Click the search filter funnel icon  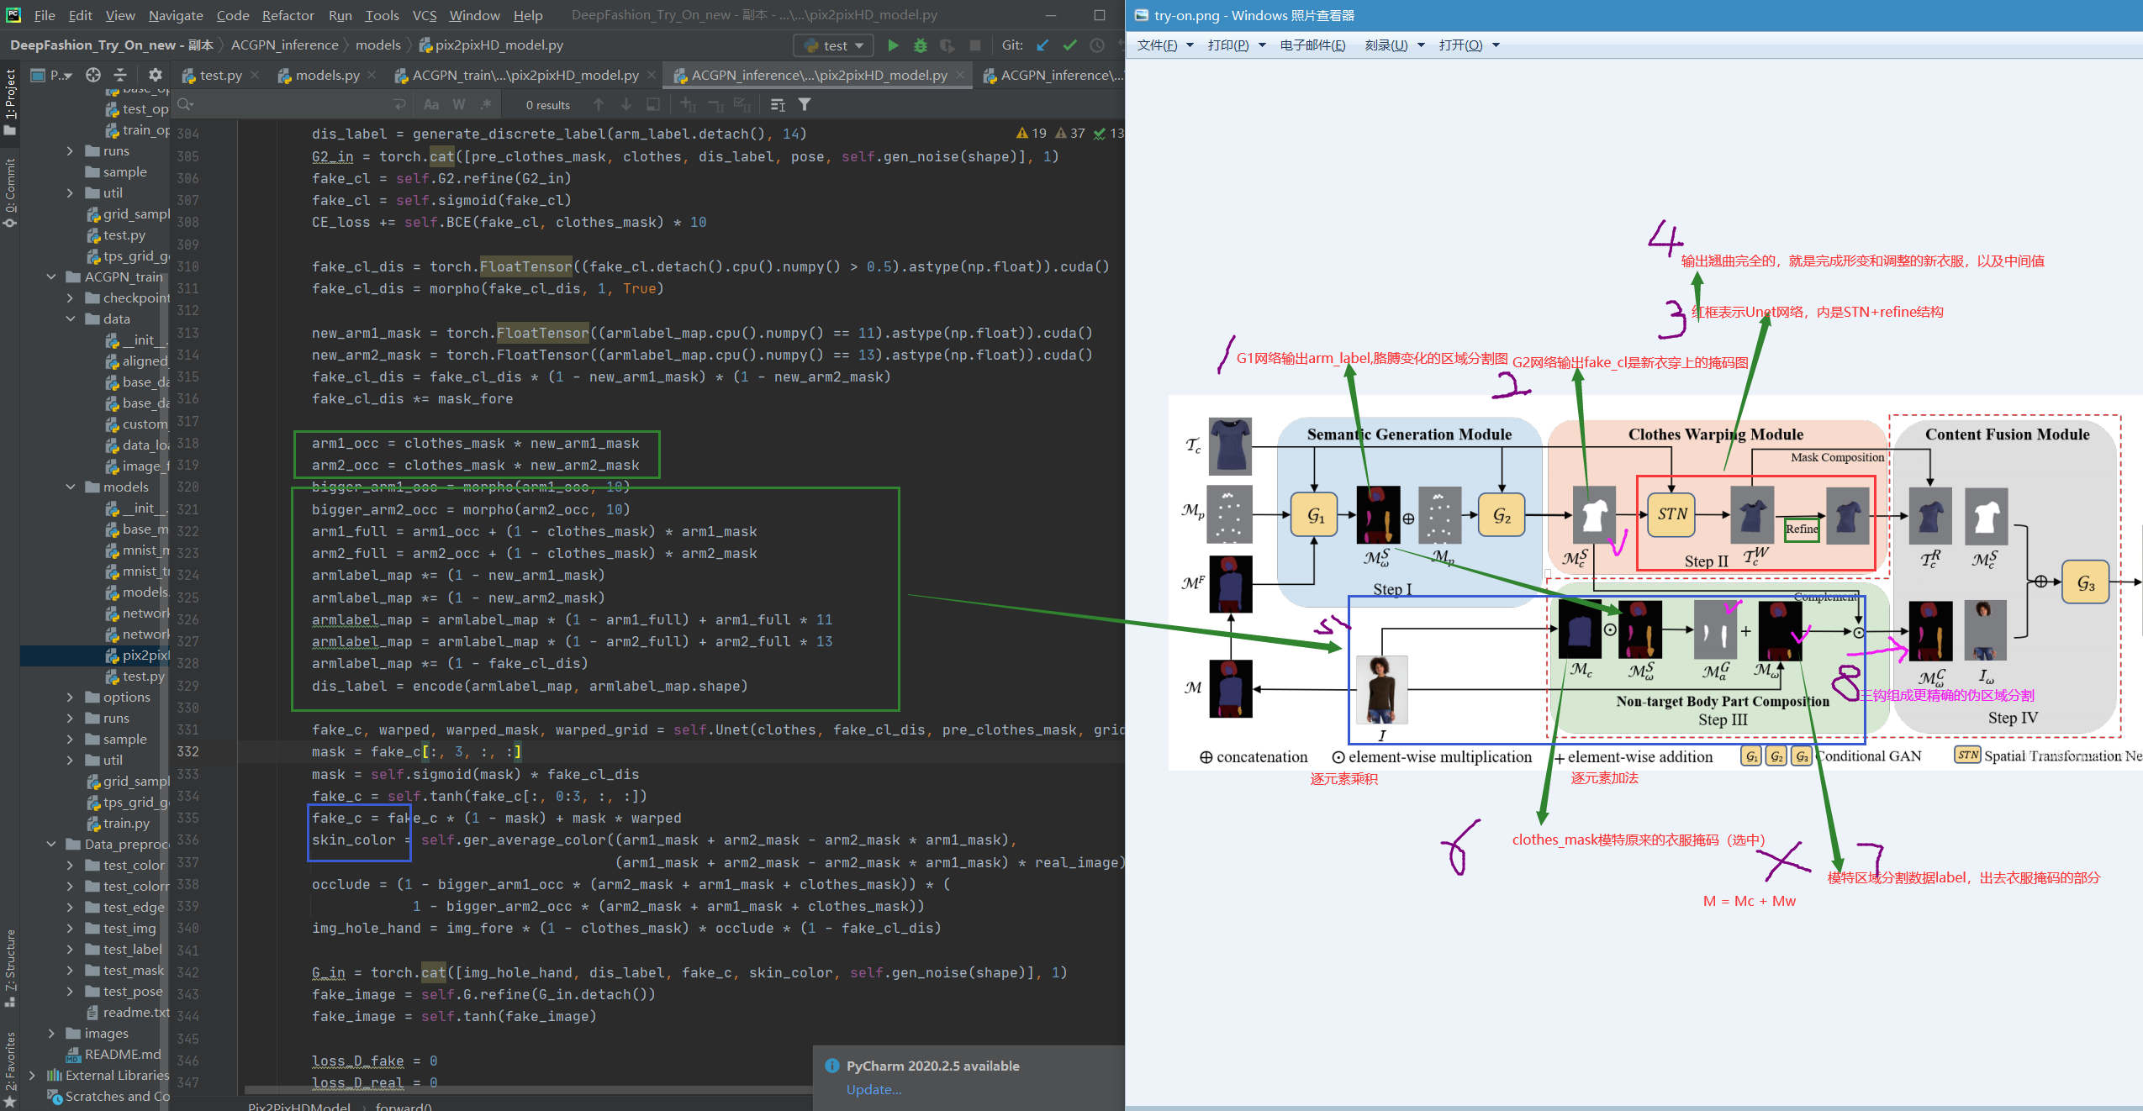[x=805, y=104]
